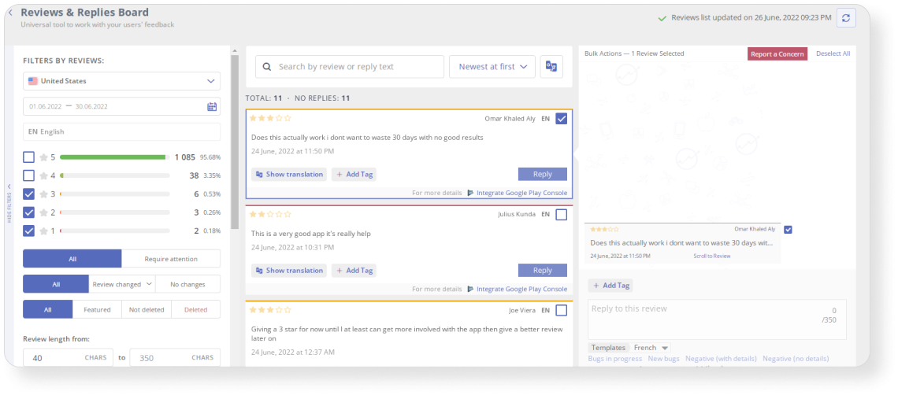Click the Hide Filters side handle

click(x=9, y=201)
